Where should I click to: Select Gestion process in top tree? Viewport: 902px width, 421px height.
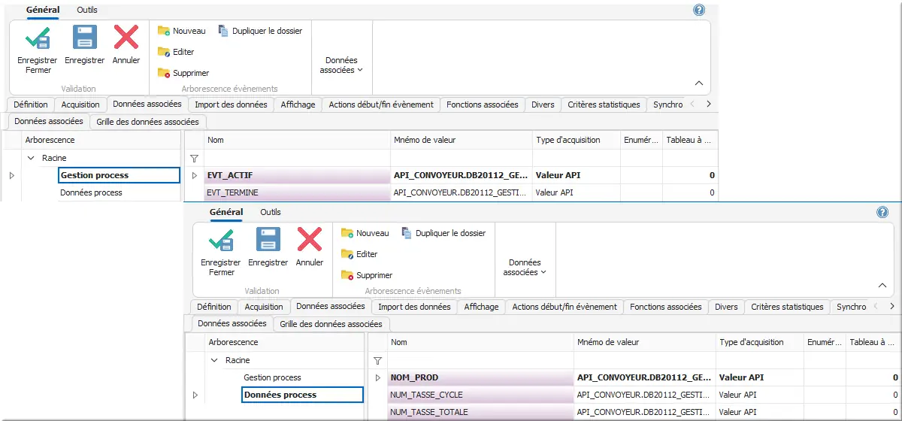point(119,175)
